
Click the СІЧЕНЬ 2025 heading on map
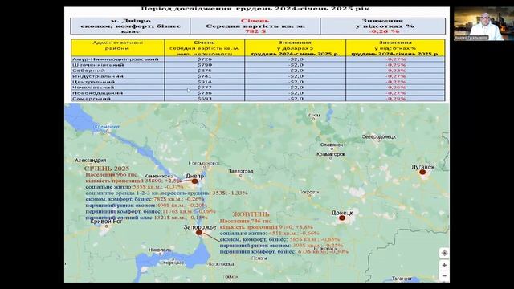(x=107, y=169)
